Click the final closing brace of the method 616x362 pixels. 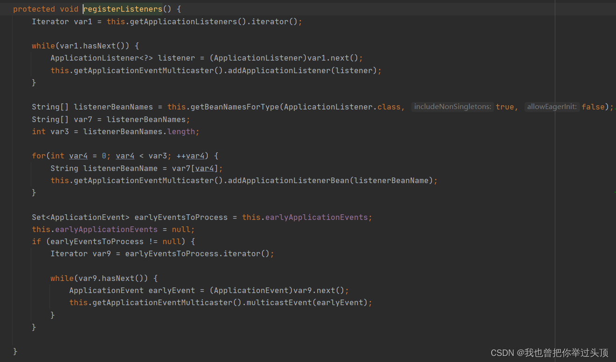(x=15, y=351)
